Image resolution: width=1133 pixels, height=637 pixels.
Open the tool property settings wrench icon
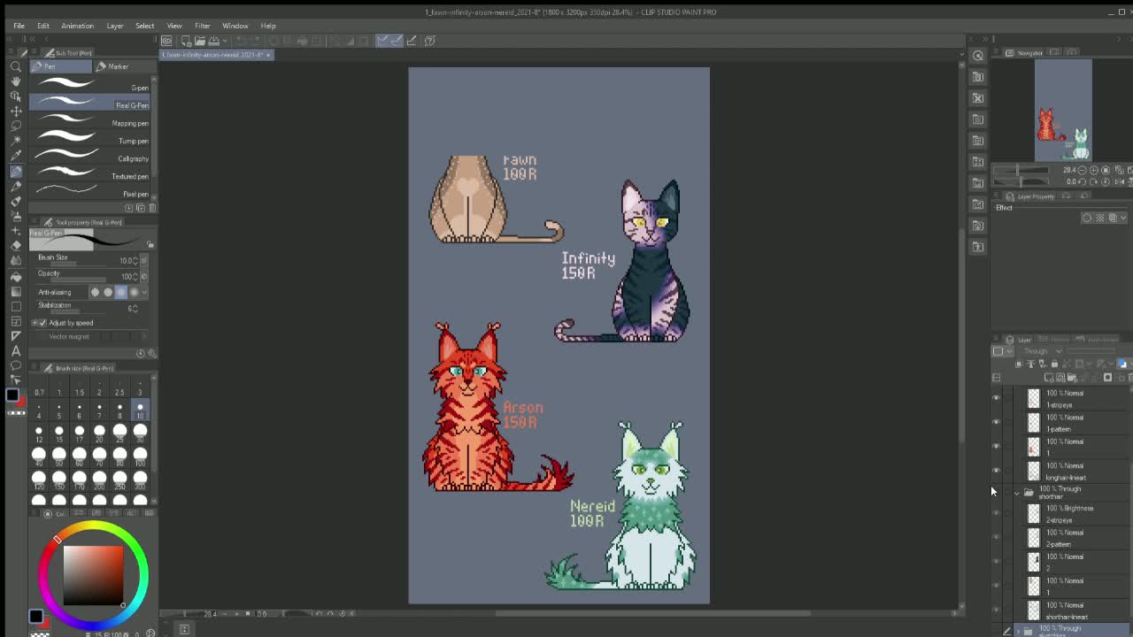coord(151,353)
